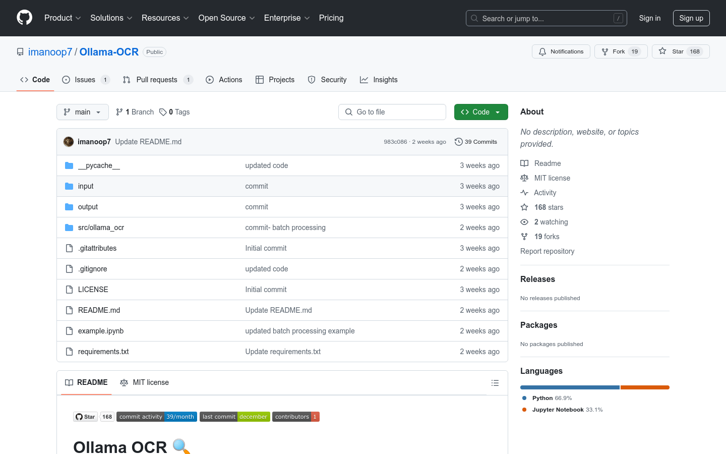Switch to the Projects tab

(x=275, y=80)
